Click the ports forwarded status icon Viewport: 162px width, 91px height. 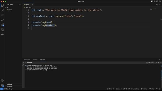12,89
